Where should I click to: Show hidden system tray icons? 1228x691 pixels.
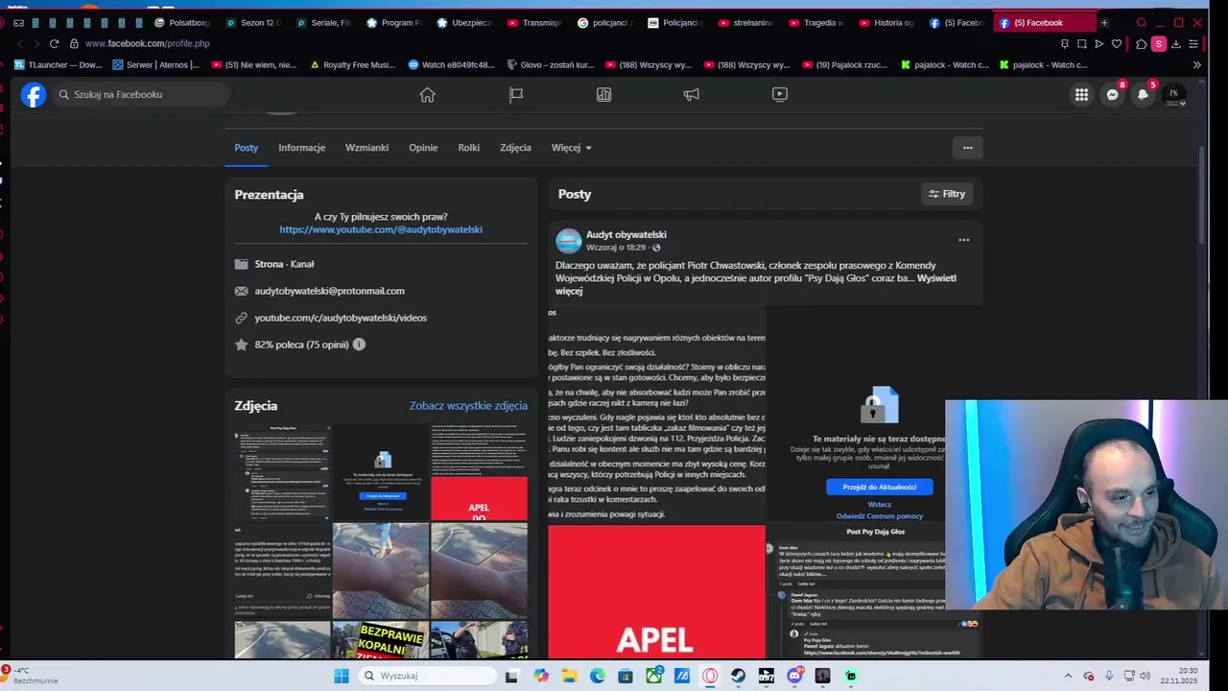tap(1068, 676)
